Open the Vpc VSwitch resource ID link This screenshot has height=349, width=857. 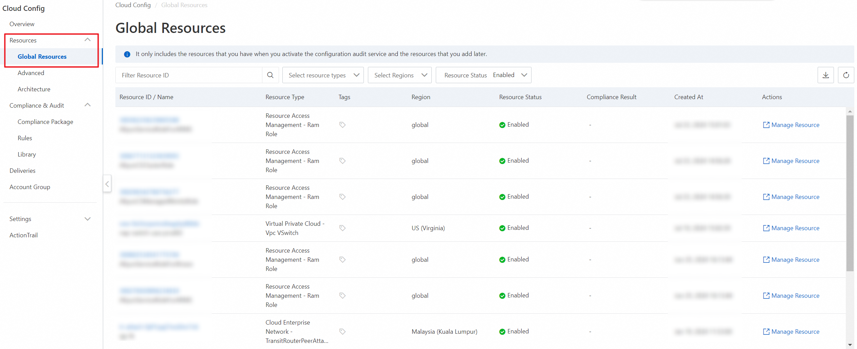tap(160, 224)
